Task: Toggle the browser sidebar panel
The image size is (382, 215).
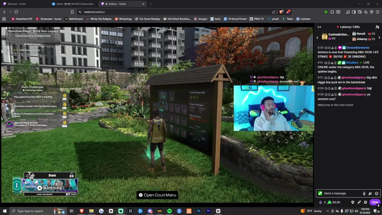Action: (354, 12)
